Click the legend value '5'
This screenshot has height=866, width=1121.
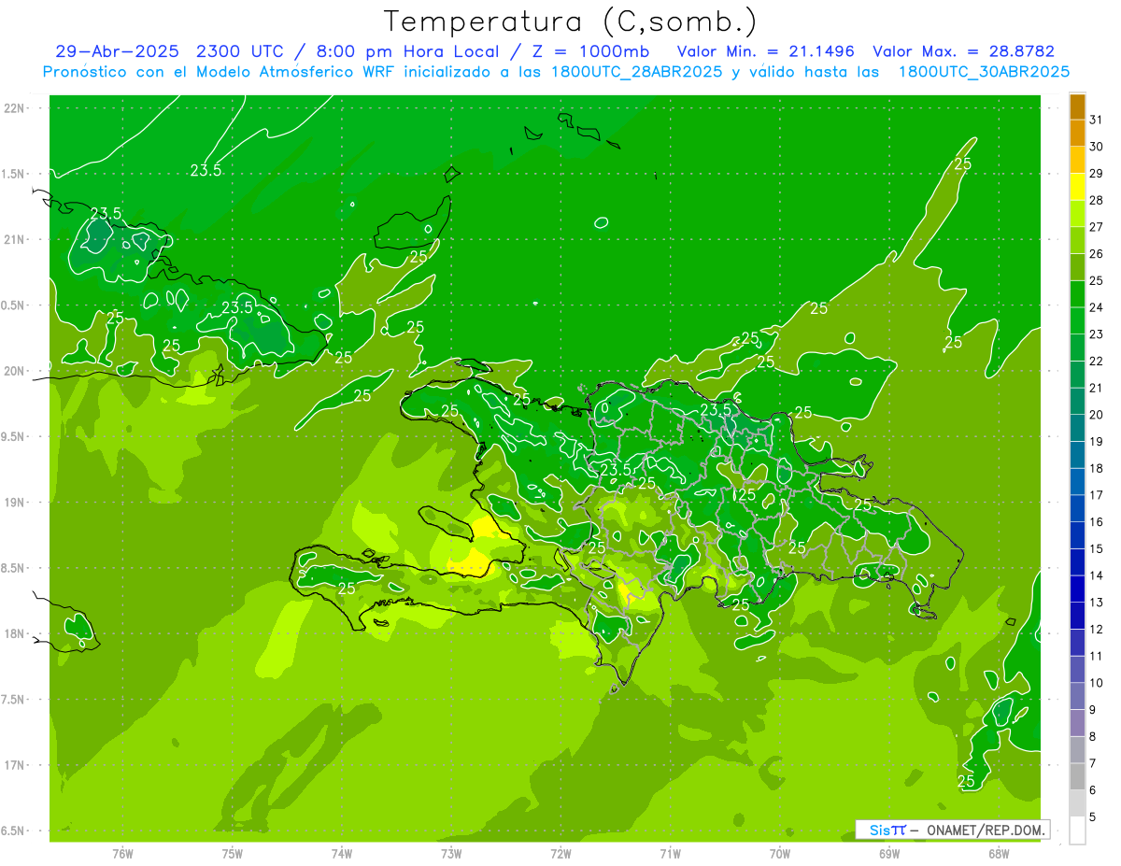(x=1093, y=817)
